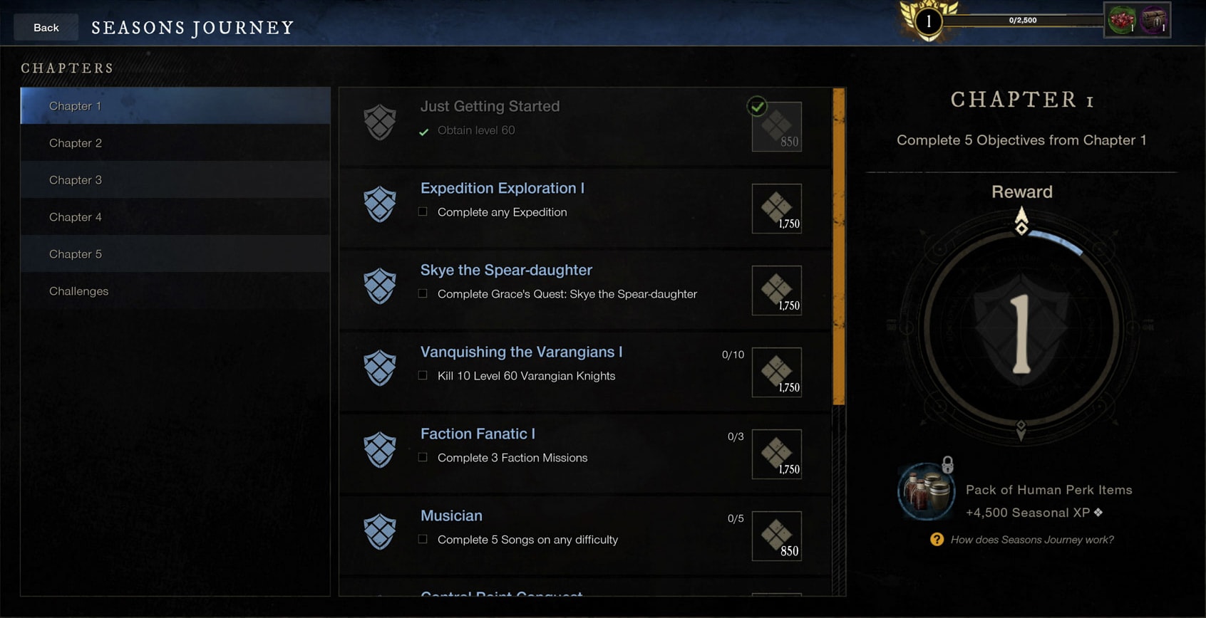Click the question mark help icon
Image resolution: width=1206 pixels, height=618 pixels.
(x=937, y=540)
